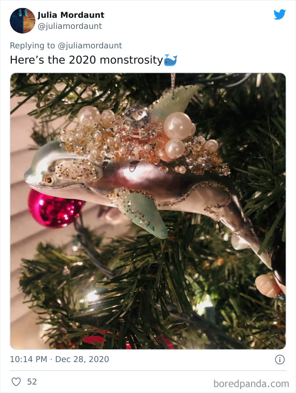Image resolution: width=296 pixels, height=393 pixels.
Task: Open Julia Mordaunt's profile picture
Action: [x=22, y=20]
